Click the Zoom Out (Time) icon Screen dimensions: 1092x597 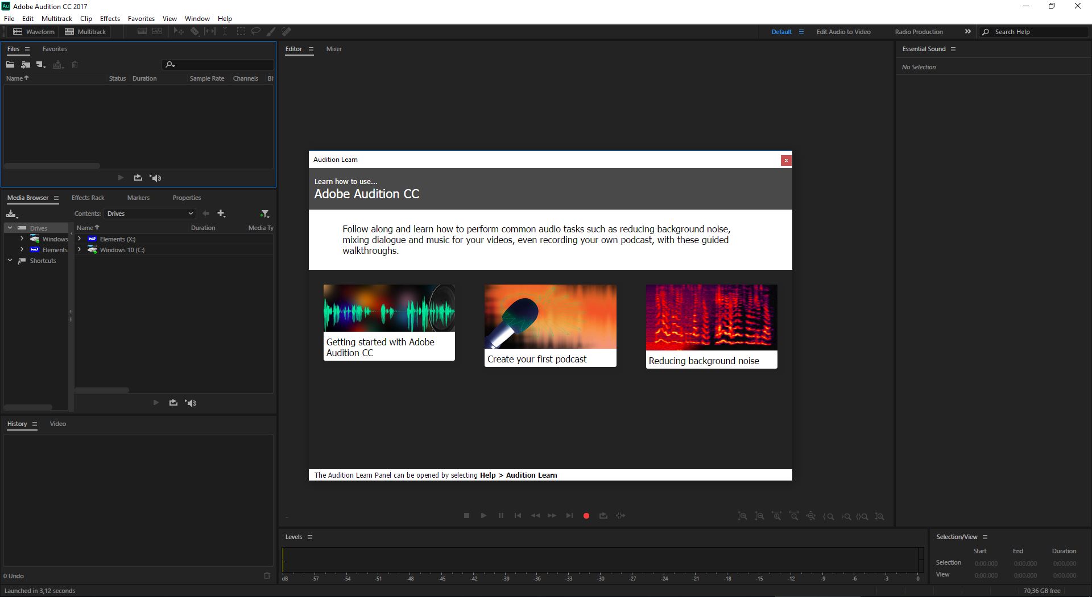coord(793,516)
